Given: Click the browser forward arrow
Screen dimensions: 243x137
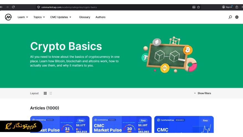Looking at the screenshot, I should tap(7, 7).
